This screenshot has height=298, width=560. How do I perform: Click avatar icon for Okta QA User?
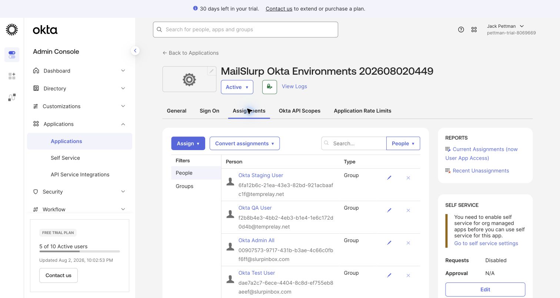coord(230,214)
